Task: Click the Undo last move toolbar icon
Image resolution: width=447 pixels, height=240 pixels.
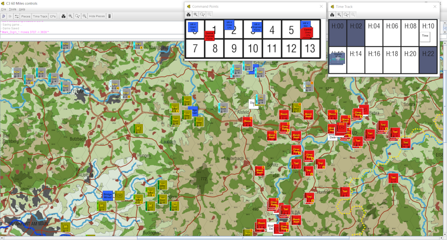Action: [3, 16]
